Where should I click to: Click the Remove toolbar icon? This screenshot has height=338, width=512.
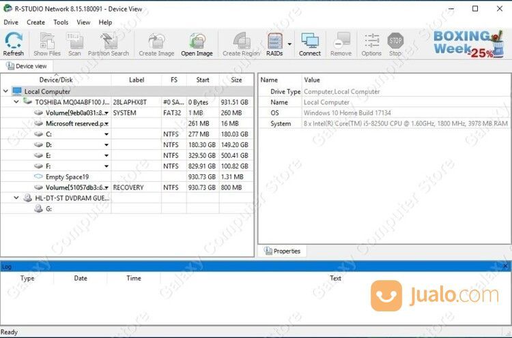pos(341,44)
